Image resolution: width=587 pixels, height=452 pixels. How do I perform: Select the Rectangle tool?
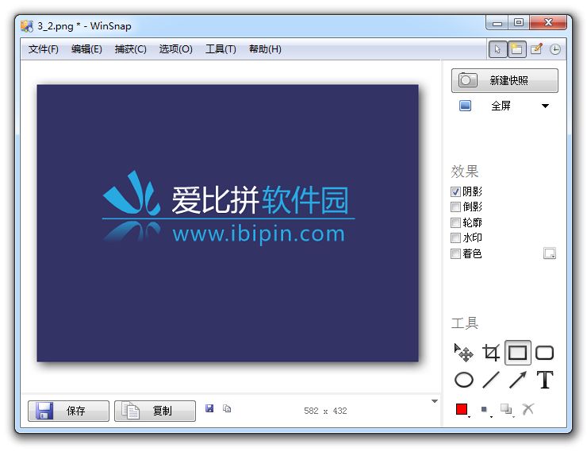coord(518,352)
